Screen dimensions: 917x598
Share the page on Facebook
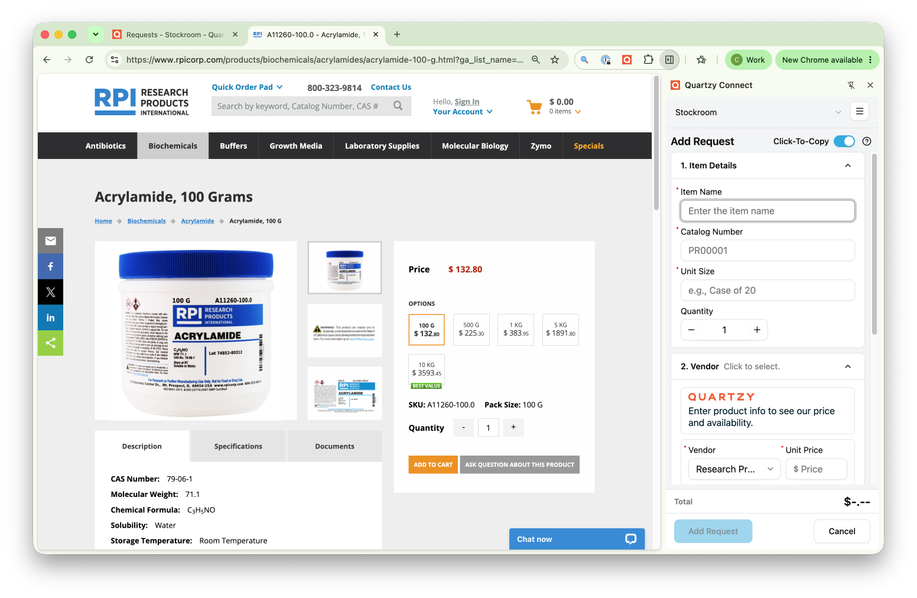coord(50,266)
